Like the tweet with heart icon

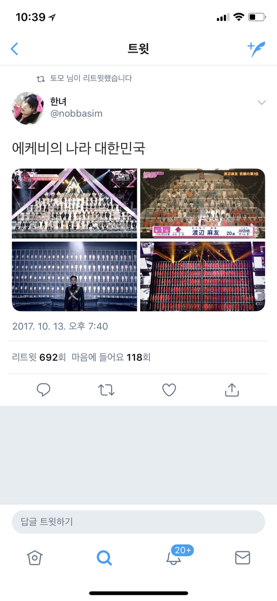coord(169,390)
